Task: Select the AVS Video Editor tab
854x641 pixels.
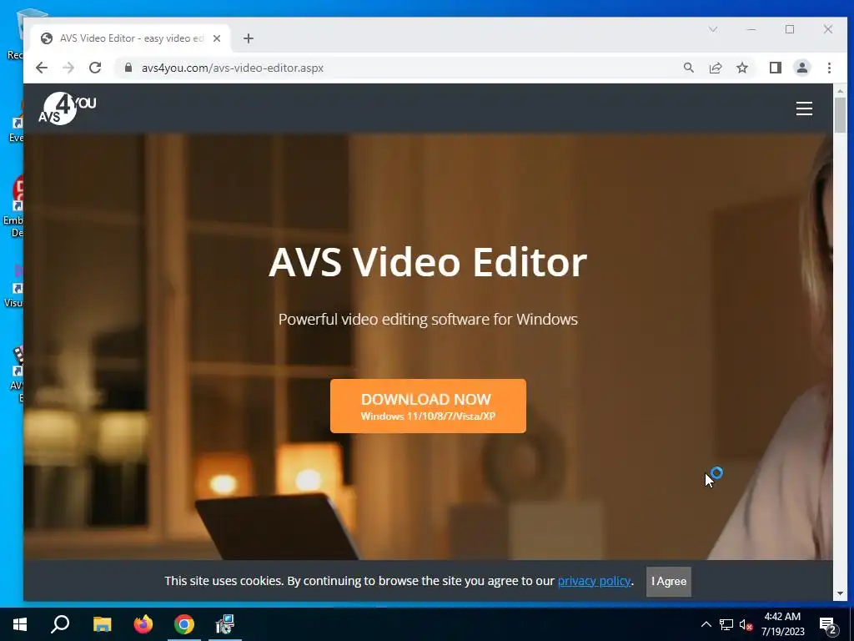Action: (x=131, y=38)
